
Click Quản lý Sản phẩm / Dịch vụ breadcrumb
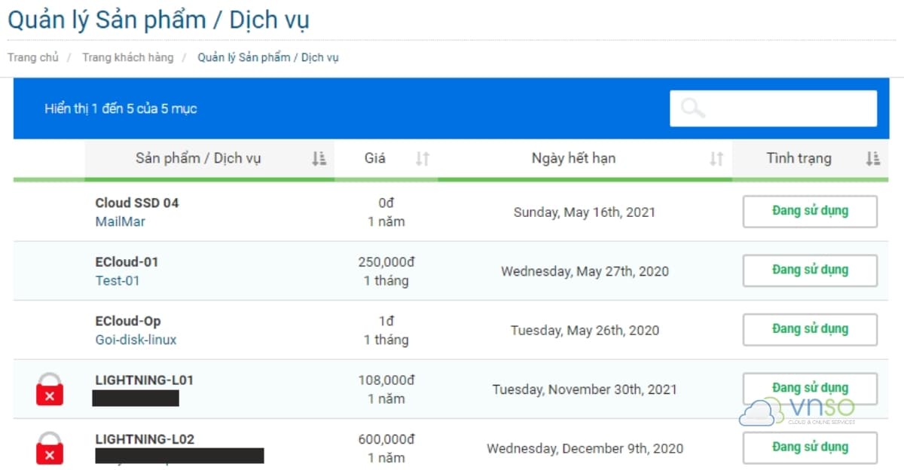pyautogui.click(x=268, y=57)
